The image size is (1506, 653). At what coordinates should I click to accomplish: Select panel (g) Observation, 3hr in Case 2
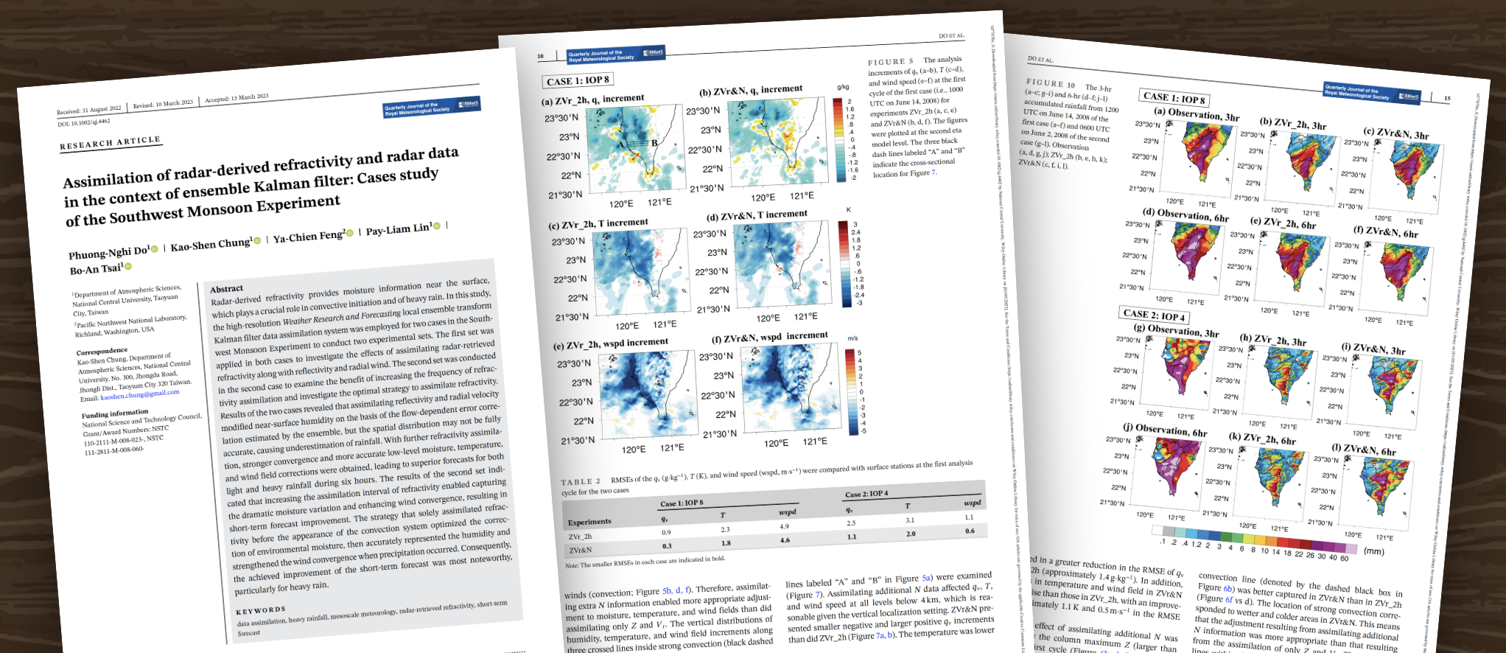point(1176,371)
